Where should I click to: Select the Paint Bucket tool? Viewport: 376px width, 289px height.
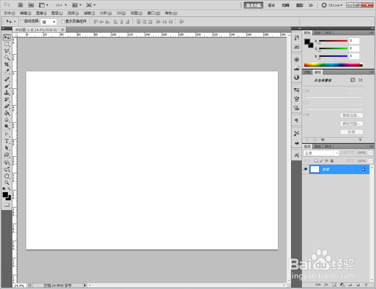(x=7, y=113)
